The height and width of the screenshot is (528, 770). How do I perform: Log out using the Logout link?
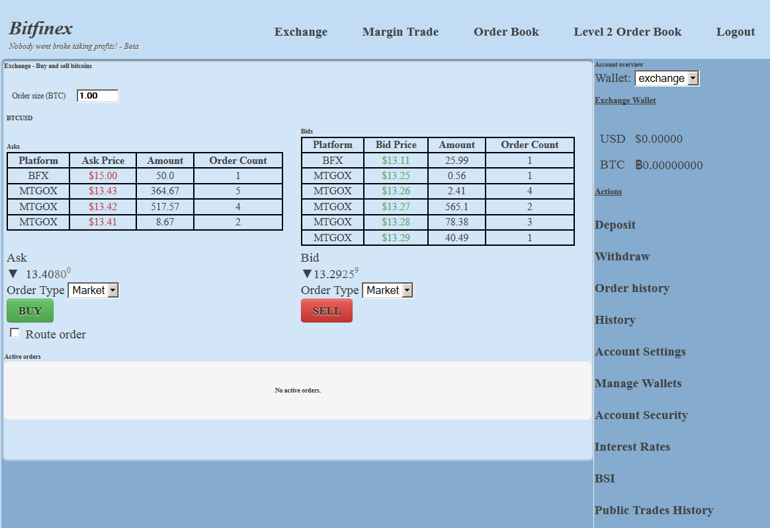[735, 32]
